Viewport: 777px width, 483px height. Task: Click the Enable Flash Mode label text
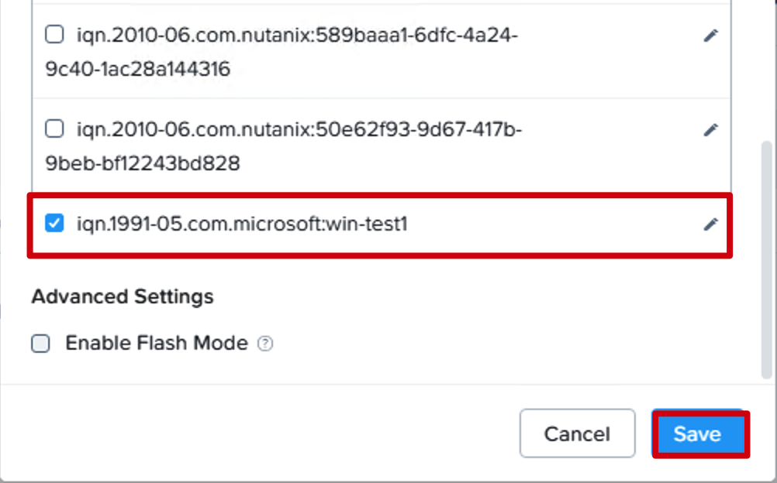(x=157, y=343)
